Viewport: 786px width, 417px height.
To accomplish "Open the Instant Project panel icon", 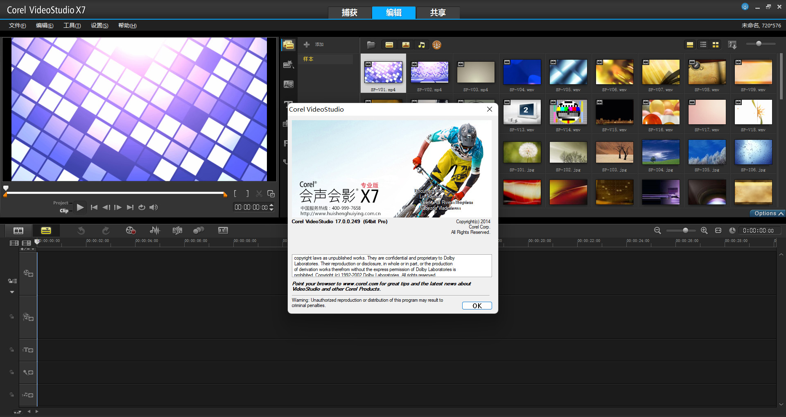I will 289,65.
